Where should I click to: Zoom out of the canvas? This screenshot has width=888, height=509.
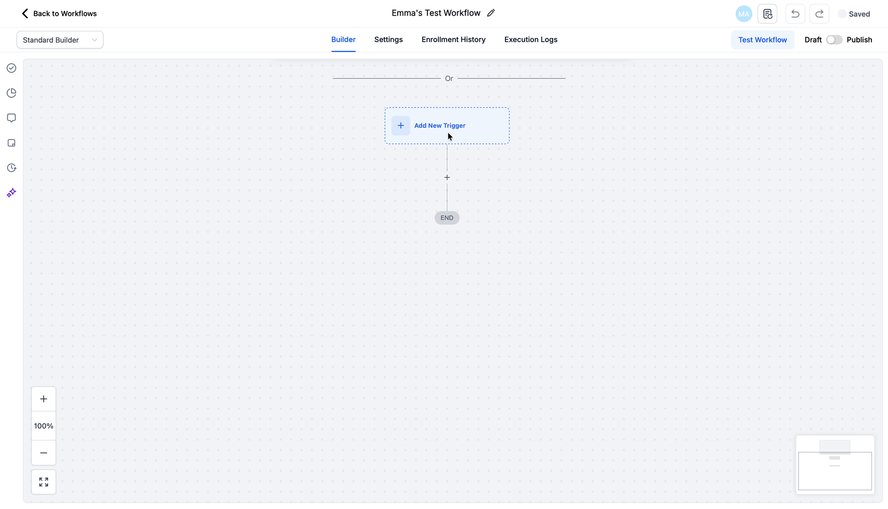click(x=44, y=453)
